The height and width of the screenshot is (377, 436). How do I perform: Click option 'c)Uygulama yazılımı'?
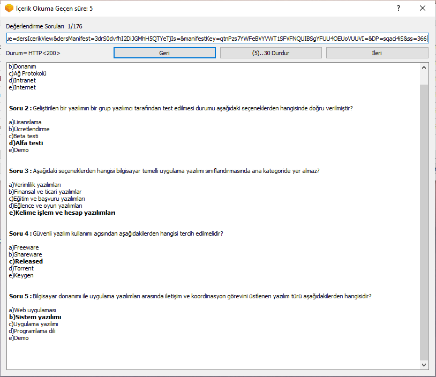point(34,324)
